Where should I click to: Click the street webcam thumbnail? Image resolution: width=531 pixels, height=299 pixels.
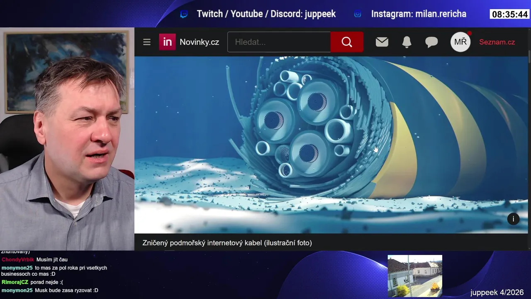pyautogui.click(x=415, y=276)
